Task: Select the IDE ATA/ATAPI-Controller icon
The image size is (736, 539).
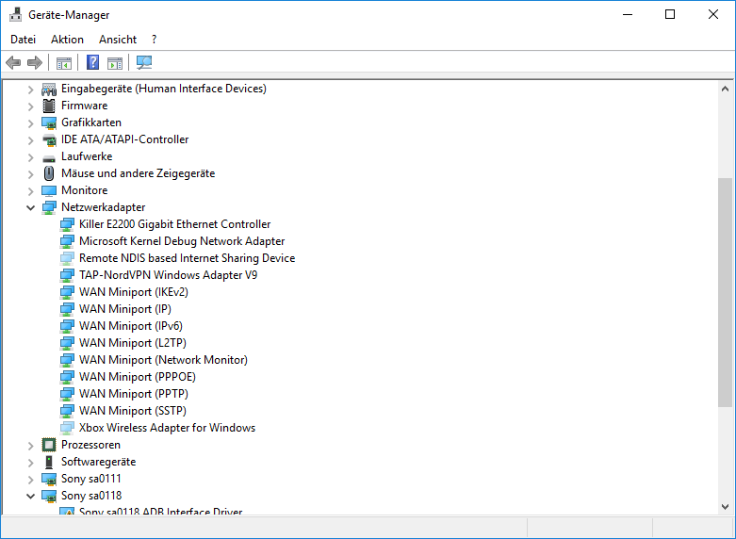Action: 49,139
